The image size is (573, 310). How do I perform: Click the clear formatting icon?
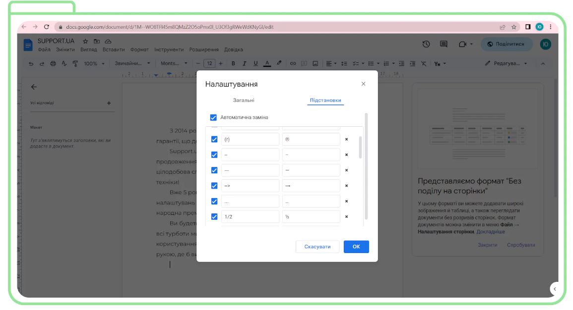pyautogui.click(x=424, y=63)
